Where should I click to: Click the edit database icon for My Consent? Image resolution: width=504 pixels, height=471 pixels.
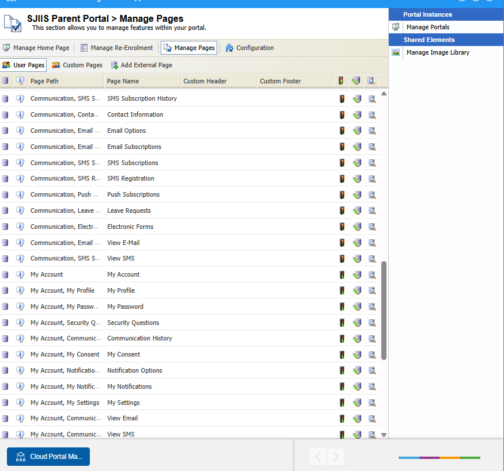coord(357,355)
